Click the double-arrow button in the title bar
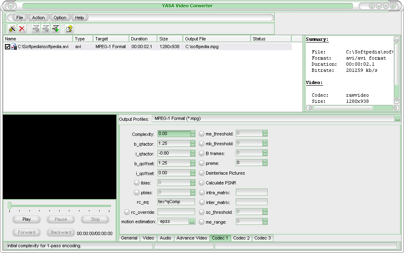The width and height of the screenshot is (404, 253). (371, 6)
